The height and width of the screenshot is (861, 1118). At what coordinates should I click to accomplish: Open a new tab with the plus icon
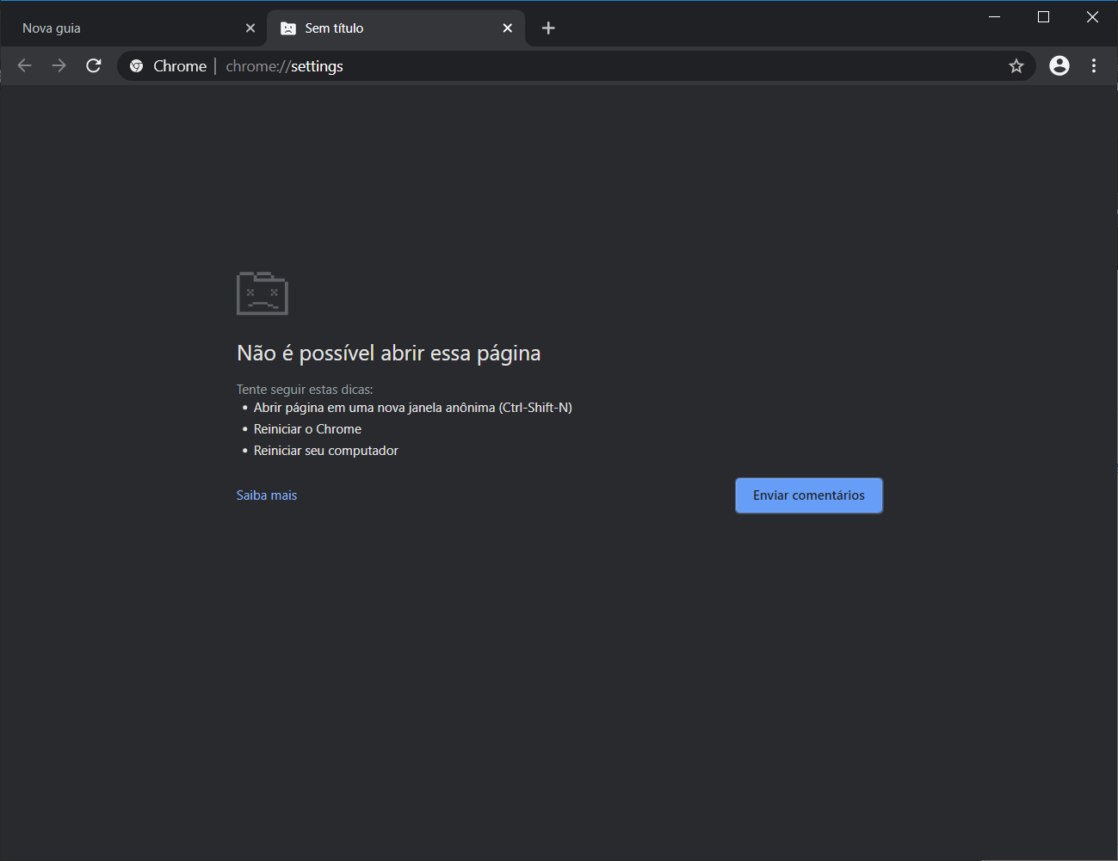(548, 28)
